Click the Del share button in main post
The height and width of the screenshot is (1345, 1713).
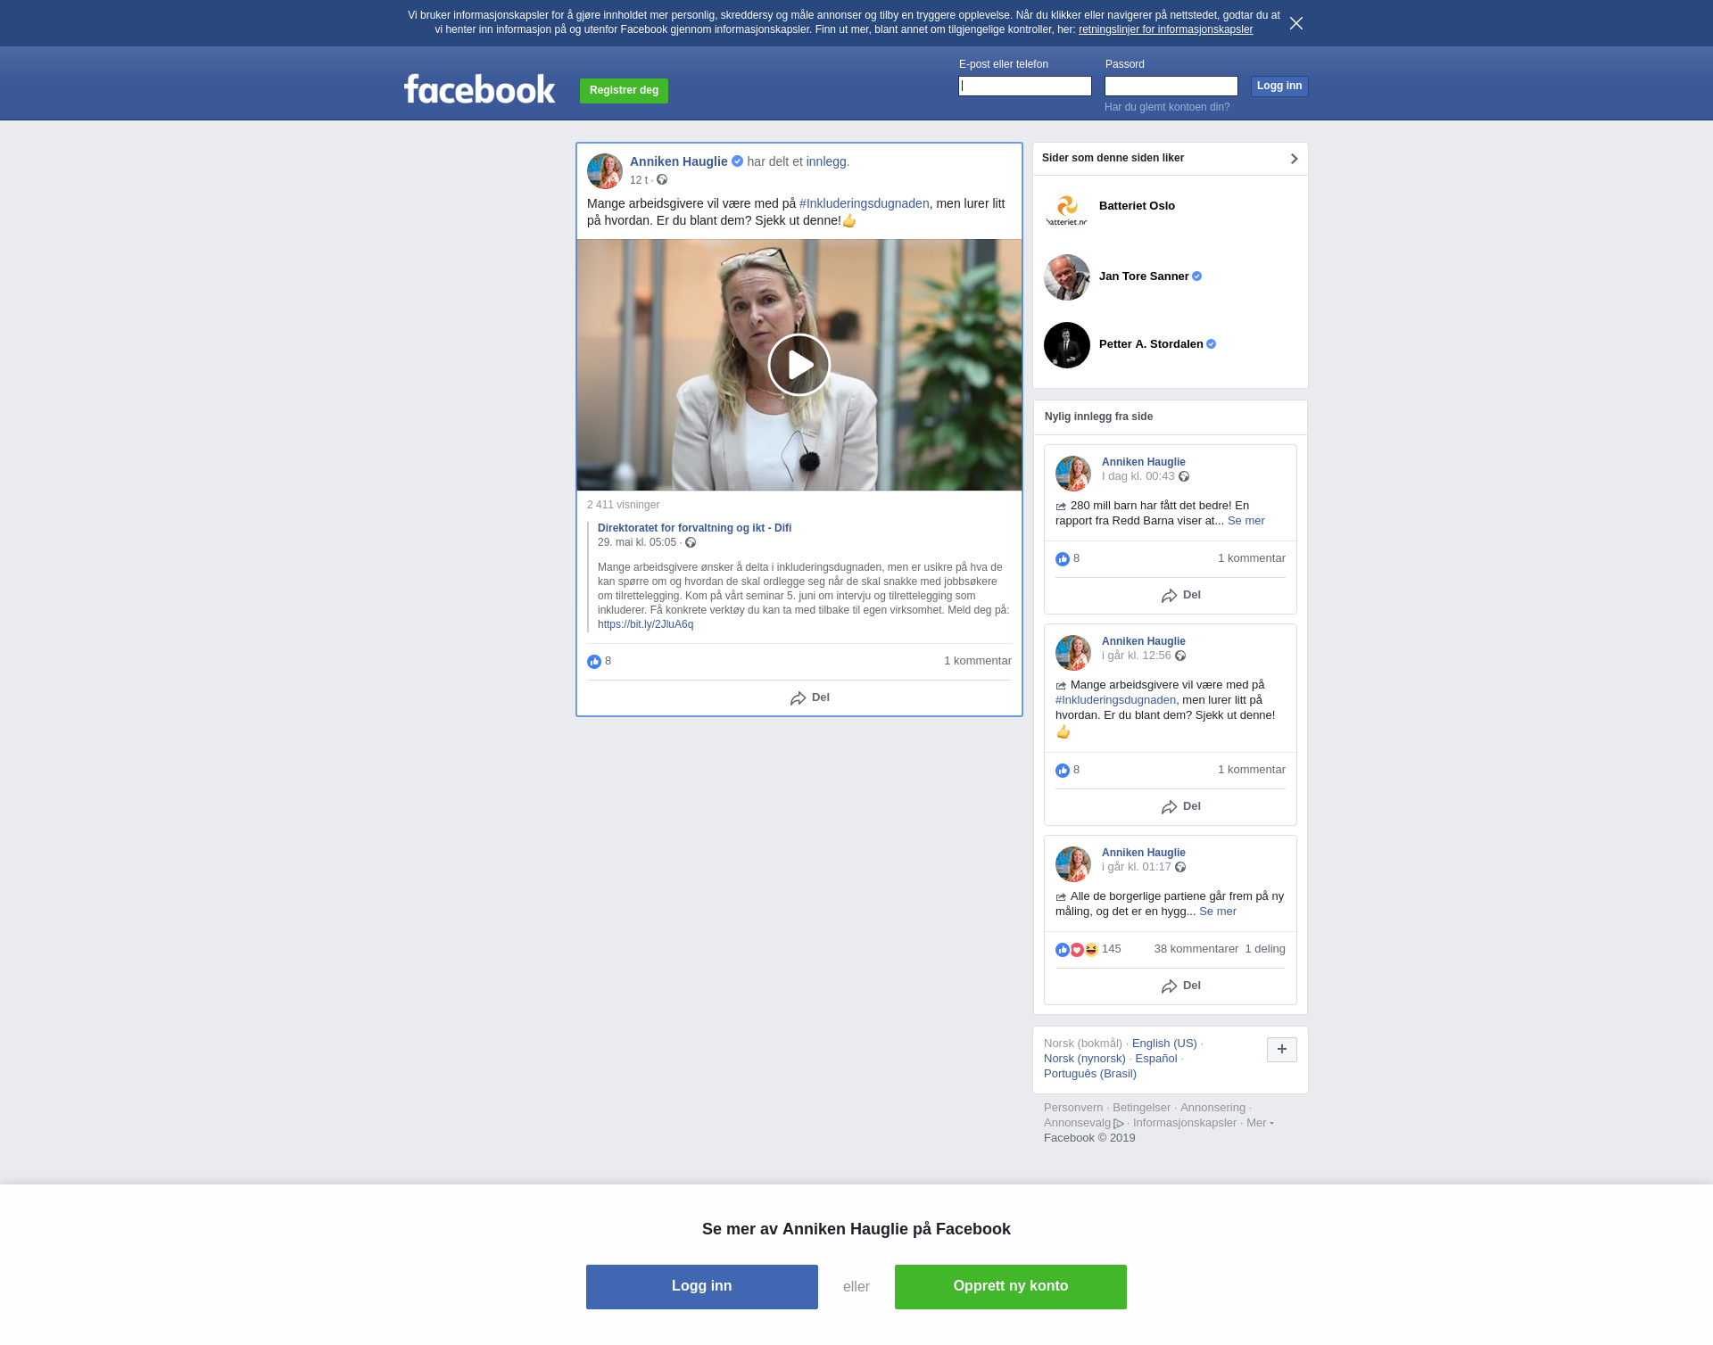point(810,698)
